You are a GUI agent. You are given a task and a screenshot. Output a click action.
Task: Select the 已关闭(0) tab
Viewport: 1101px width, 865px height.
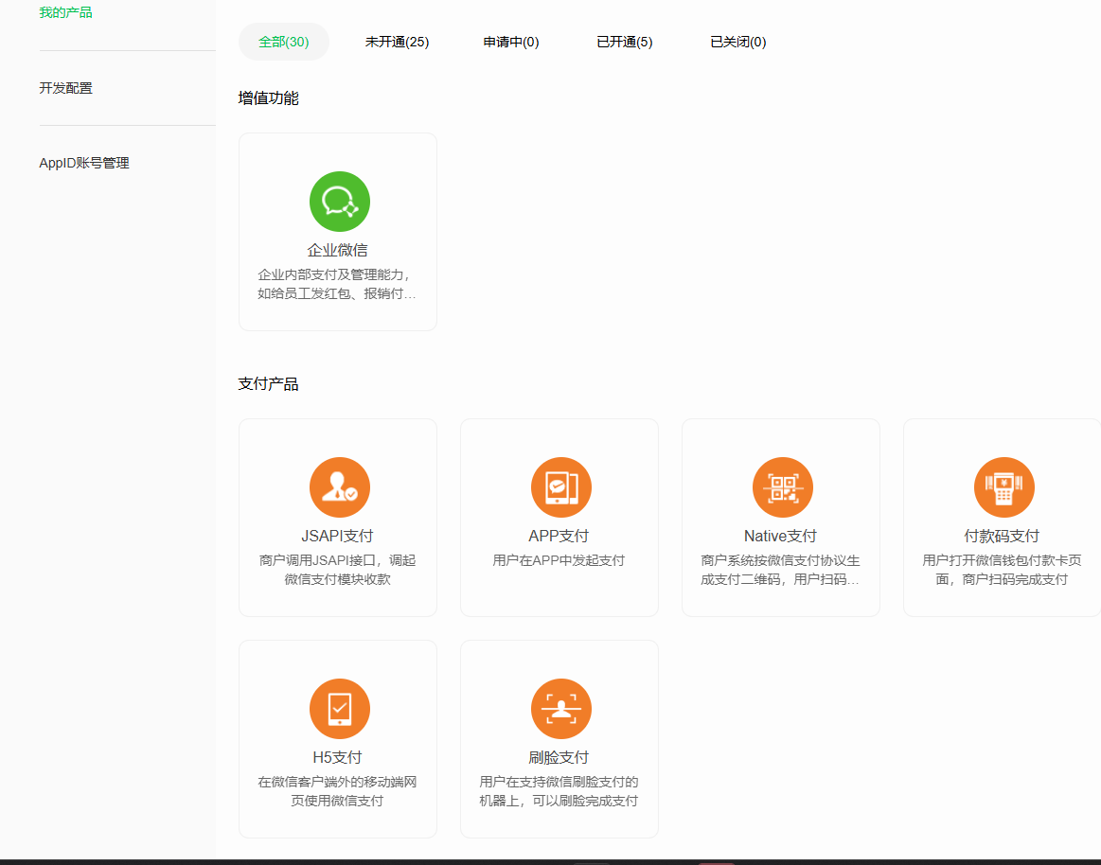coord(737,42)
